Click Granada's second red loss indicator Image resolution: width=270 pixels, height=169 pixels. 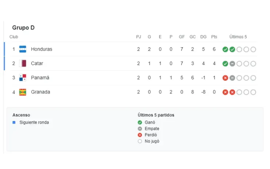tap(232, 92)
